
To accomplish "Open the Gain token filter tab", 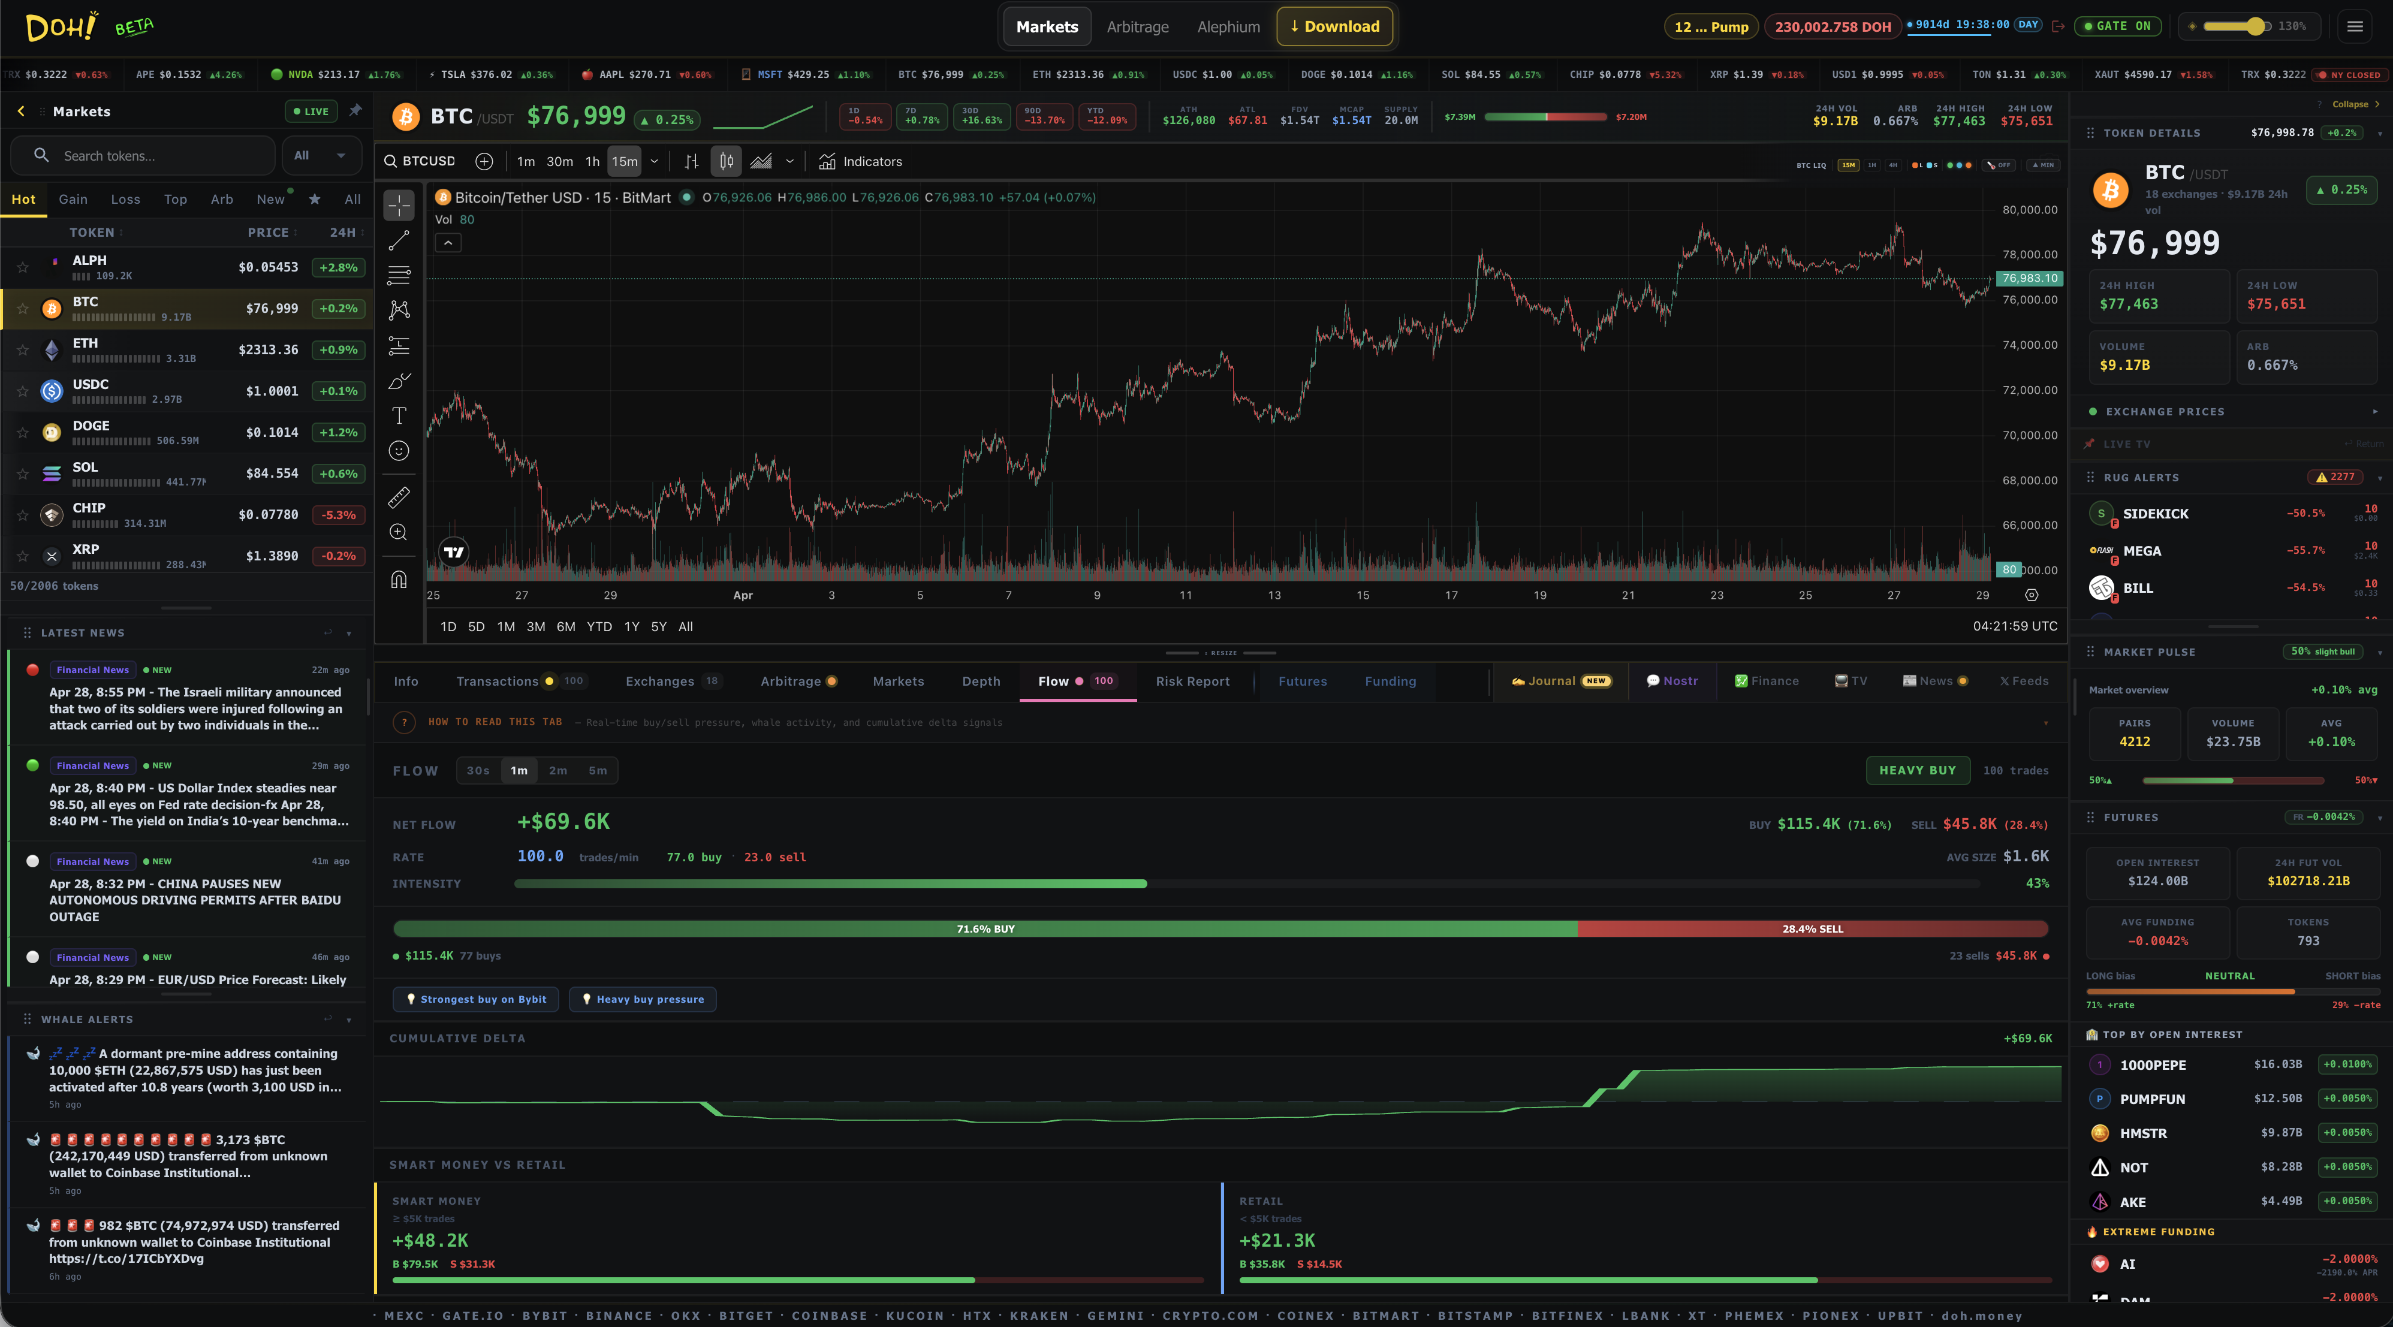I will click(x=73, y=200).
